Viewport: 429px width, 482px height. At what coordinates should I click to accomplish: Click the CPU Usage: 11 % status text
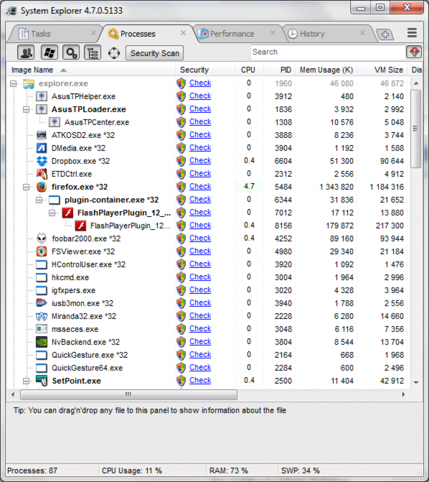point(132,471)
